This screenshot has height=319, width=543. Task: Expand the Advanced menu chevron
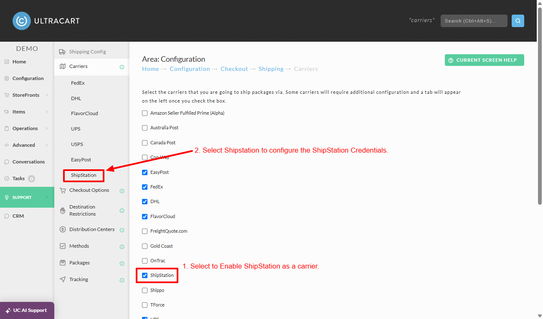[47, 145]
